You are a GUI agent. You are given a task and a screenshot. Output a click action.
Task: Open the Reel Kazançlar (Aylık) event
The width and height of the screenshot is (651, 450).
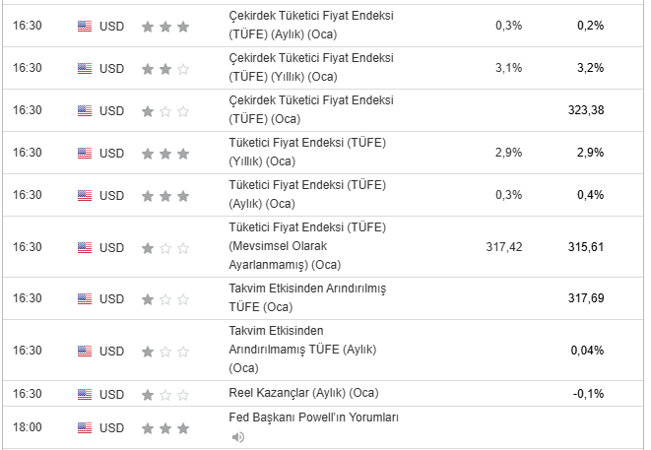click(302, 394)
